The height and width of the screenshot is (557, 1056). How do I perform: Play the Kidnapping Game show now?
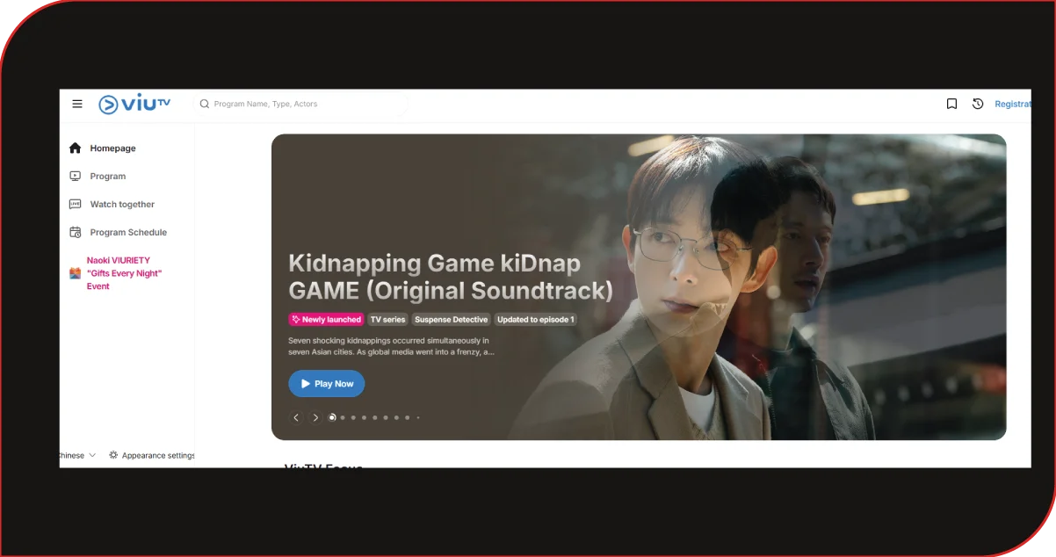[x=327, y=384]
